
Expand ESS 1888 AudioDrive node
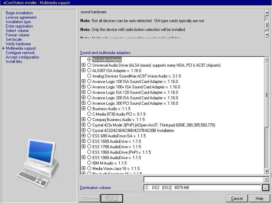tap(83, 157)
